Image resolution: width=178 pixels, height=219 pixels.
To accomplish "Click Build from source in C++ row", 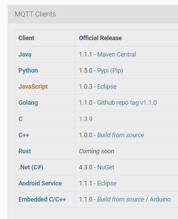I will tap(121, 135).
